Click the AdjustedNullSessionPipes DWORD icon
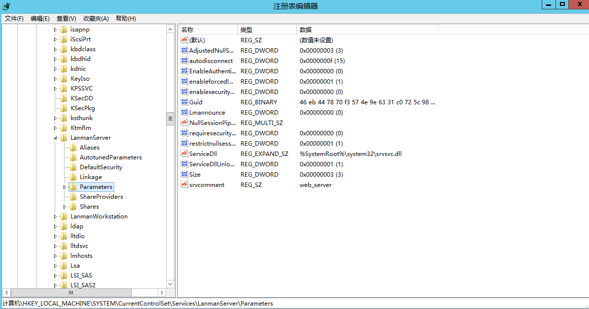Viewport: 589px width, 309px height. click(x=184, y=50)
